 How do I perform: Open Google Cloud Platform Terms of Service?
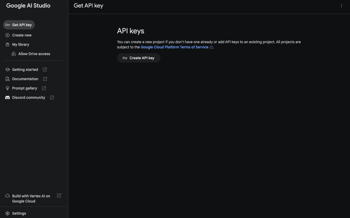[174, 47]
